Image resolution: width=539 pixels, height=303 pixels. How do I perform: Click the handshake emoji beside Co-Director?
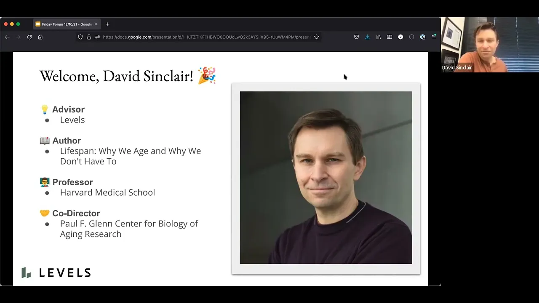pos(45,213)
